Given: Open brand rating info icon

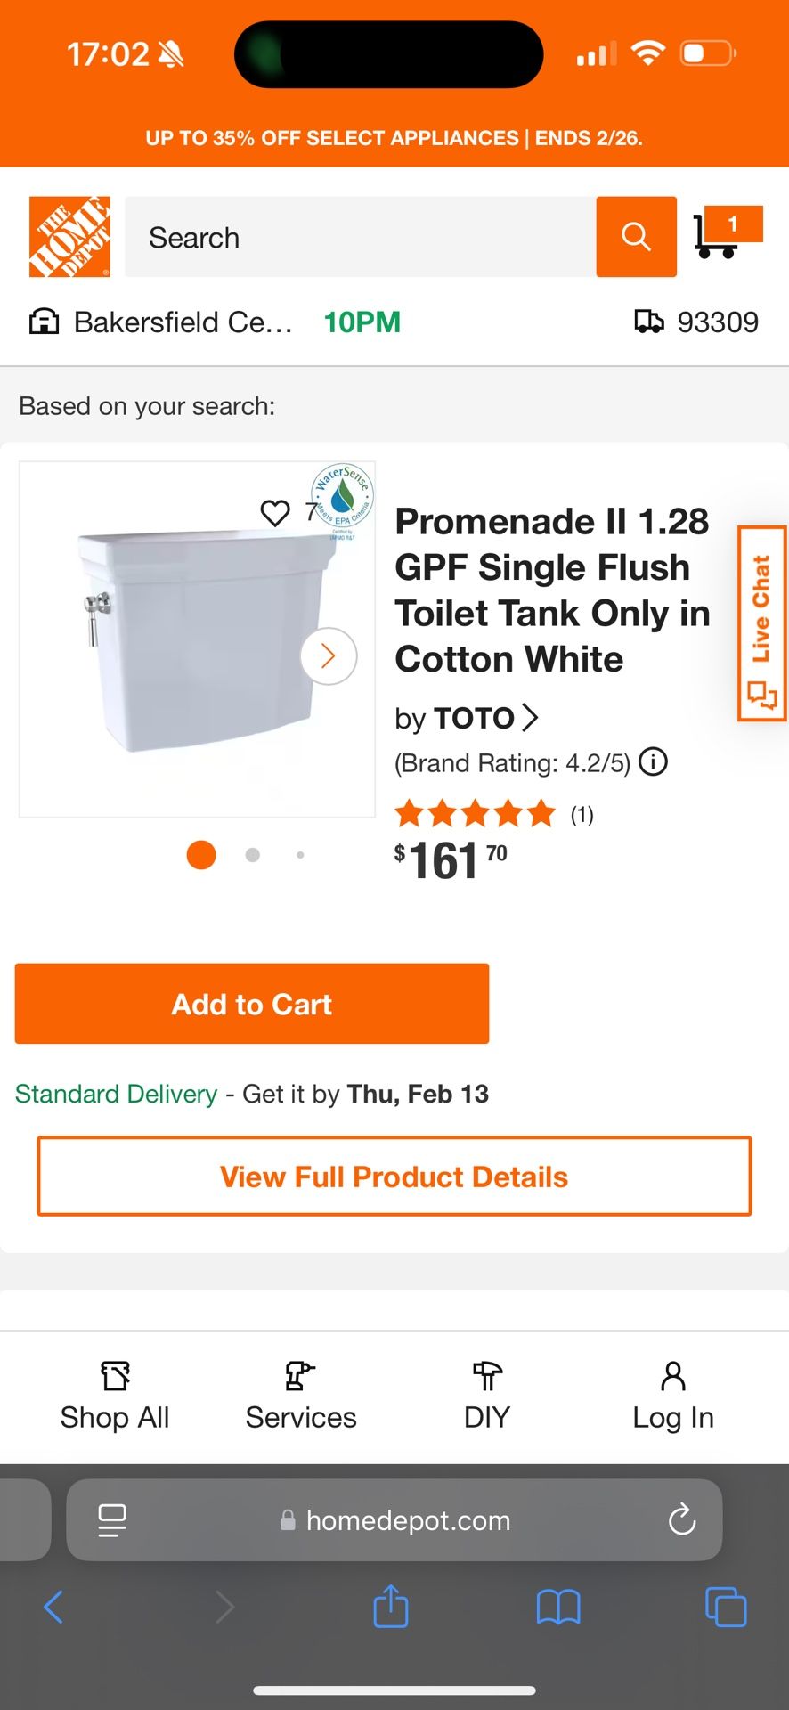Looking at the screenshot, I should [654, 762].
